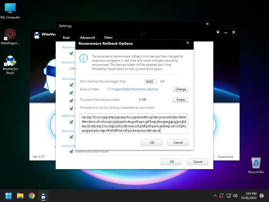Click OK in the Settings window
The height and width of the screenshot is (202, 269).
pos(171,162)
